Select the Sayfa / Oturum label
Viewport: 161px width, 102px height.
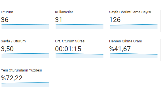click(x=13, y=41)
